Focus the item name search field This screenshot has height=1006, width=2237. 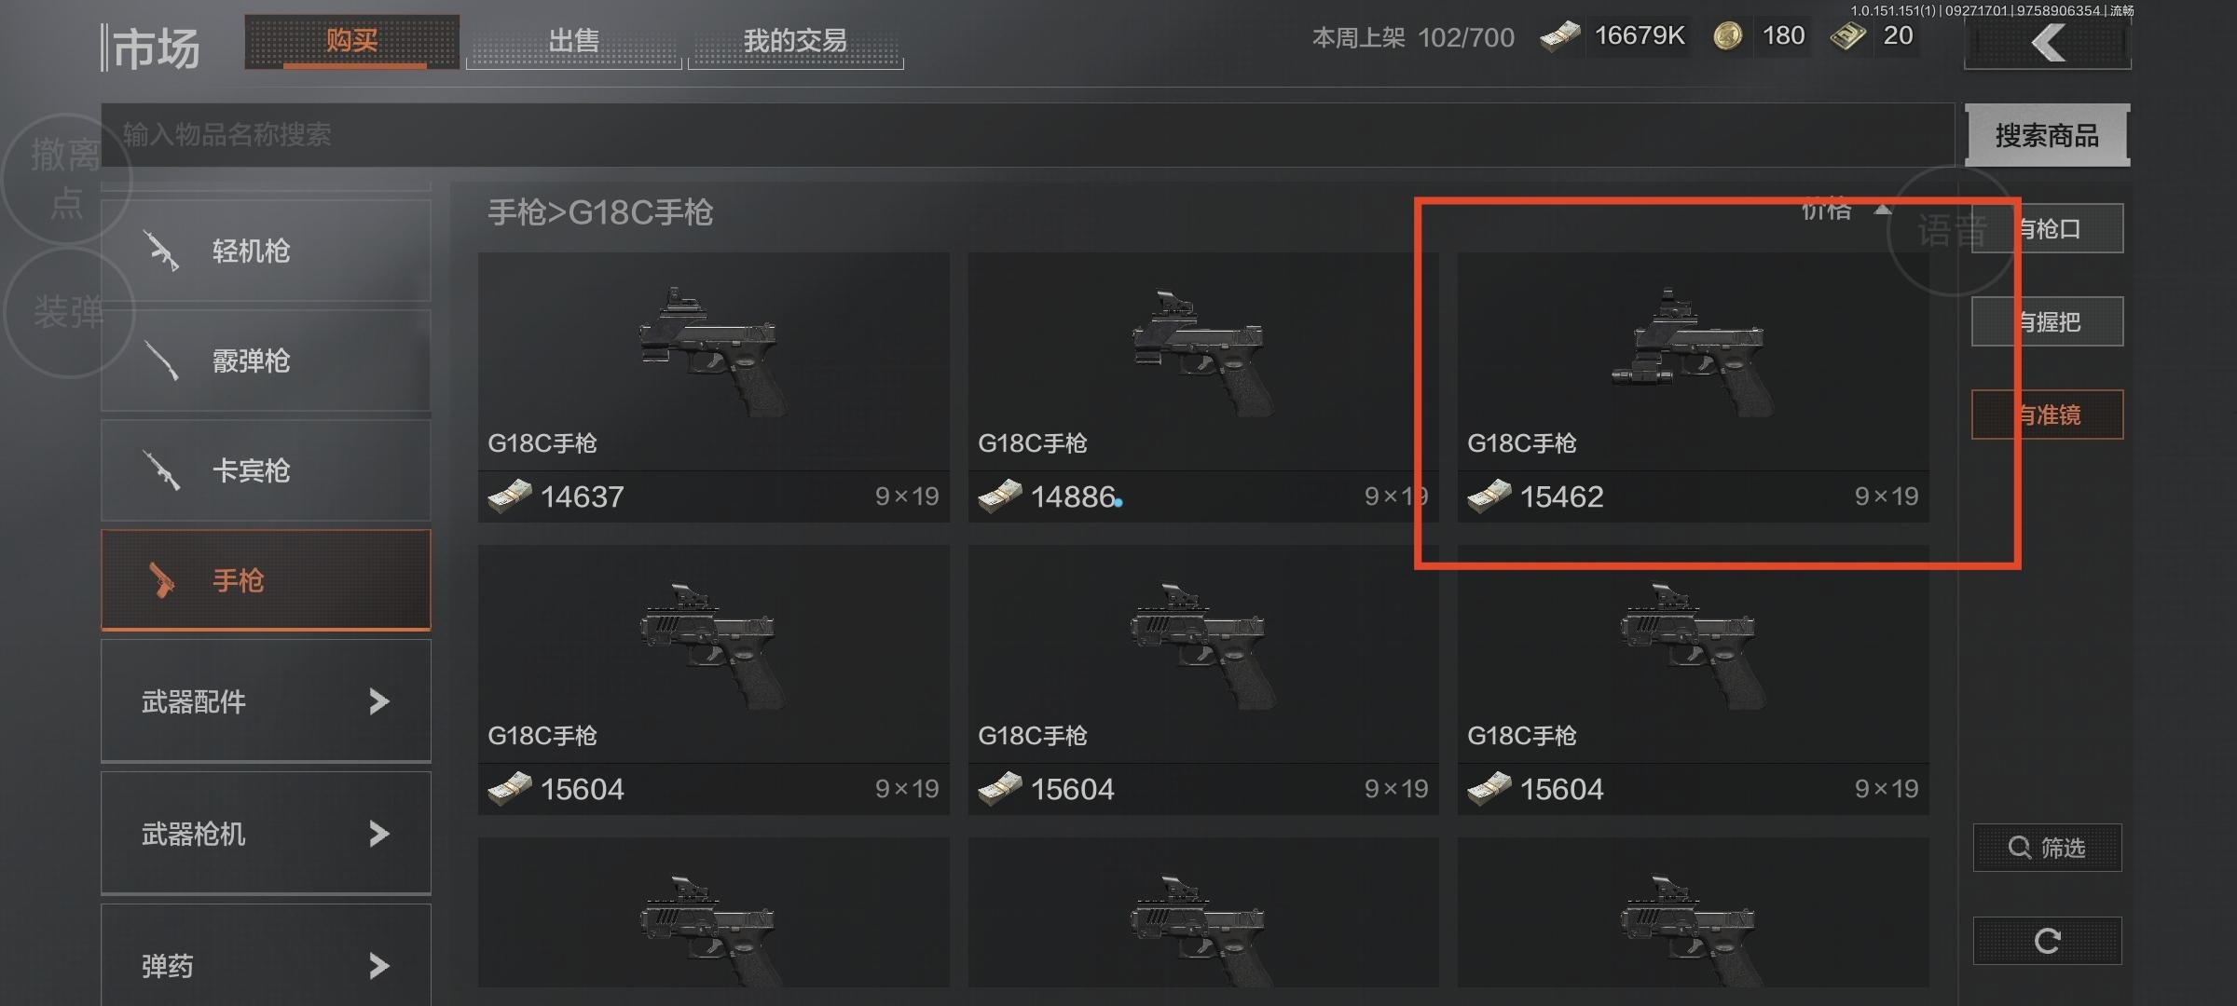(1027, 135)
